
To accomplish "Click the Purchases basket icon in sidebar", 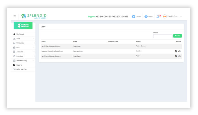I will [x=14, y=43].
